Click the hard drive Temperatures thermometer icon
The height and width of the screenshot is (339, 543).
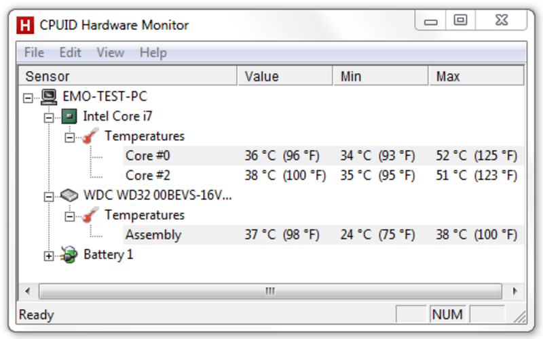pyautogui.click(x=90, y=215)
